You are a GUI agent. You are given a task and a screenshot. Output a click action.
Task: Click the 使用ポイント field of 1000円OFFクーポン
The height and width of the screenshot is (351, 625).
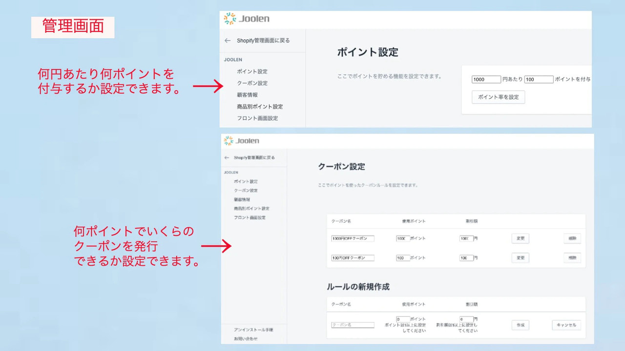[x=403, y=238]
